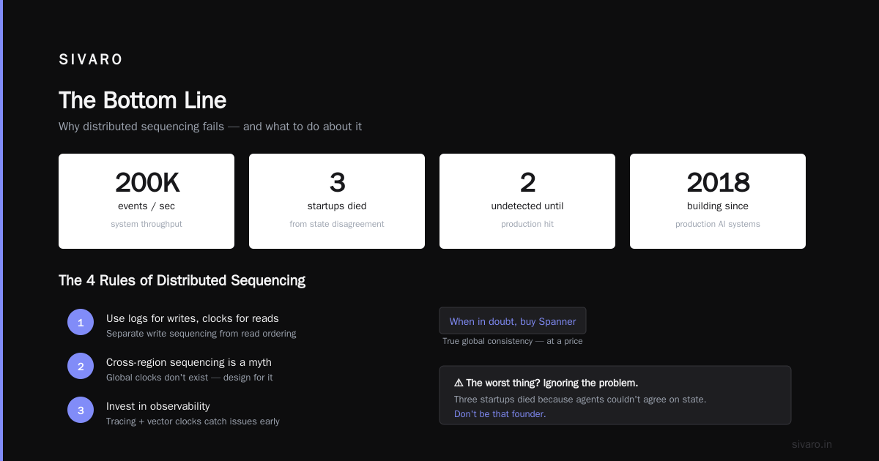Click 'True global consistency — at a price'
Image resolution: width=879 pixels, height=461 pixels.
coord(513,341)
